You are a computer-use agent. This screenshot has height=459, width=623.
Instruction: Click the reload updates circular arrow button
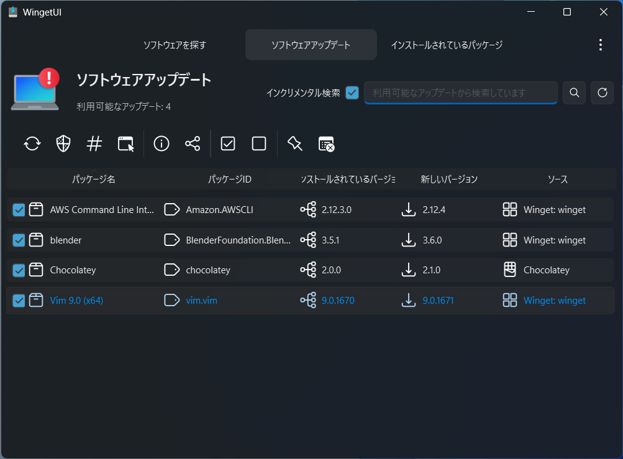(603, 93)
